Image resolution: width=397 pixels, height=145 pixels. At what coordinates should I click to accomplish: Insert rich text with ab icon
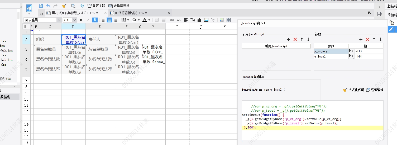179,20
